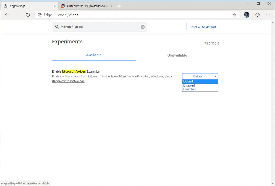
Task: Select the edge://flags browser tab
Action: click(29, 6)
